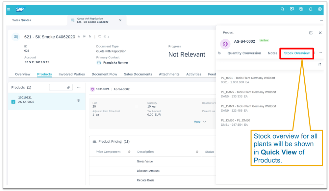
Task: Select product row 10010621 AS-S4-0002
Action: point(47,101)
